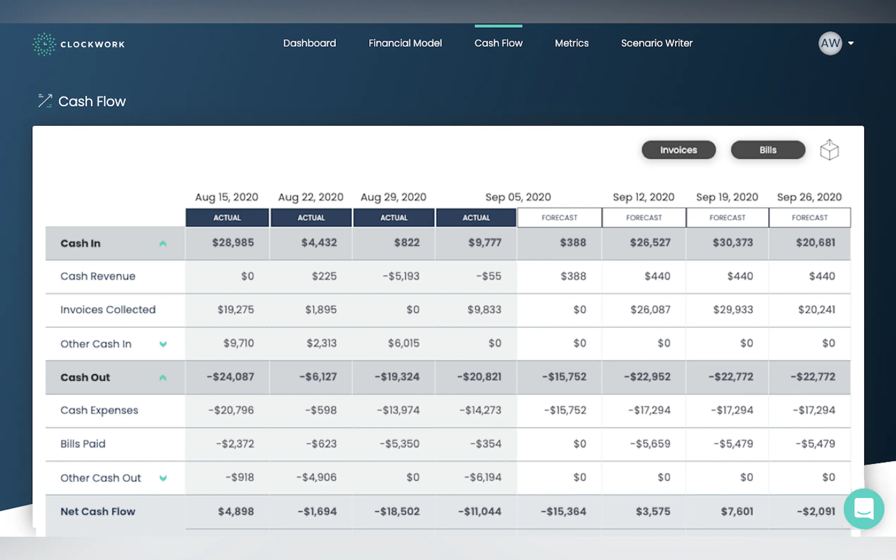
Task: Open the Financial Model tab
Action: pos(405,43)
